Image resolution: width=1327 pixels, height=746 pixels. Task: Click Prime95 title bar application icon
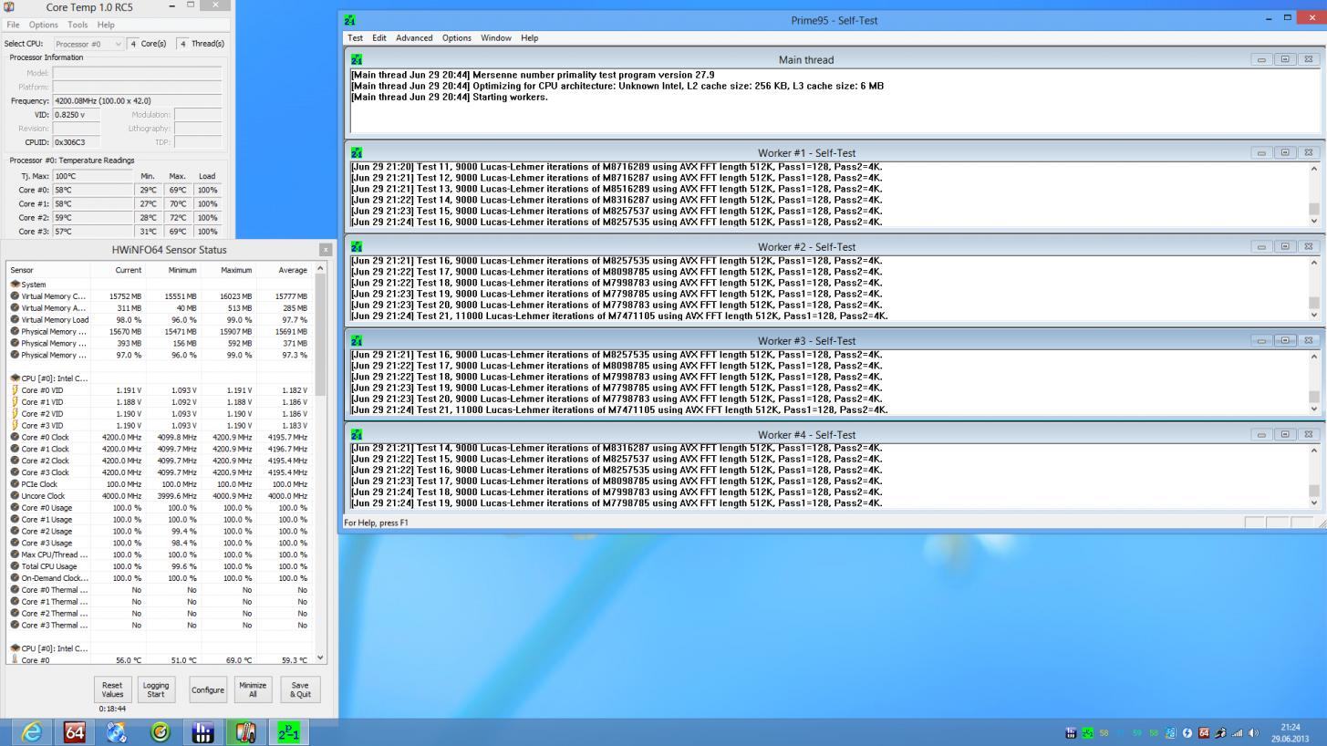point(351,20)
